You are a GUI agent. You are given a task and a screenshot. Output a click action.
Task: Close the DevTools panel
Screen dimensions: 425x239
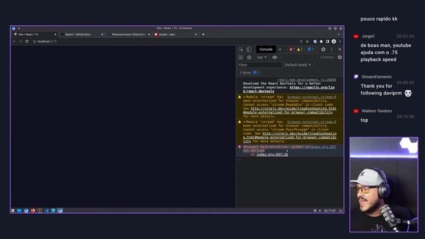[339, 49]
